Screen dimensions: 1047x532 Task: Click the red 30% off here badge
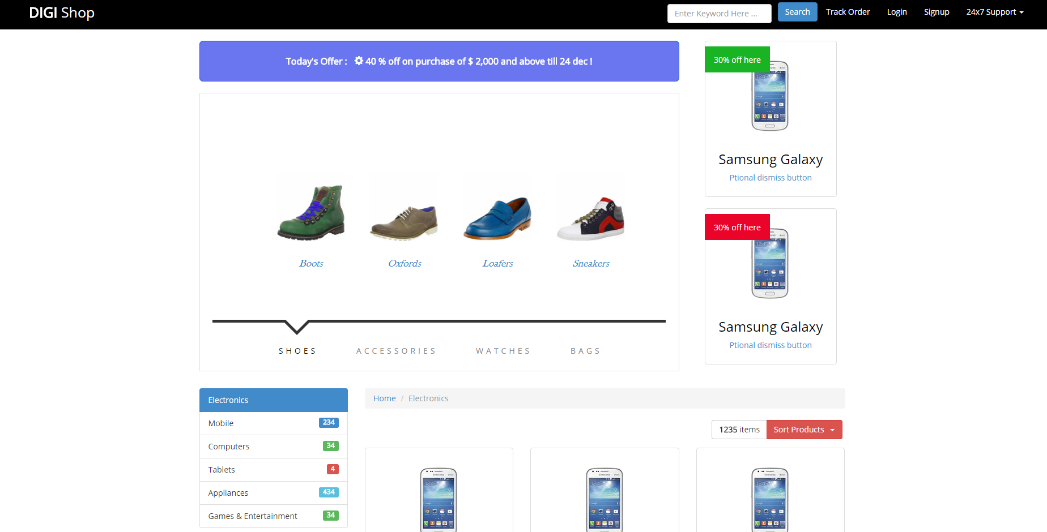point(737,227)
